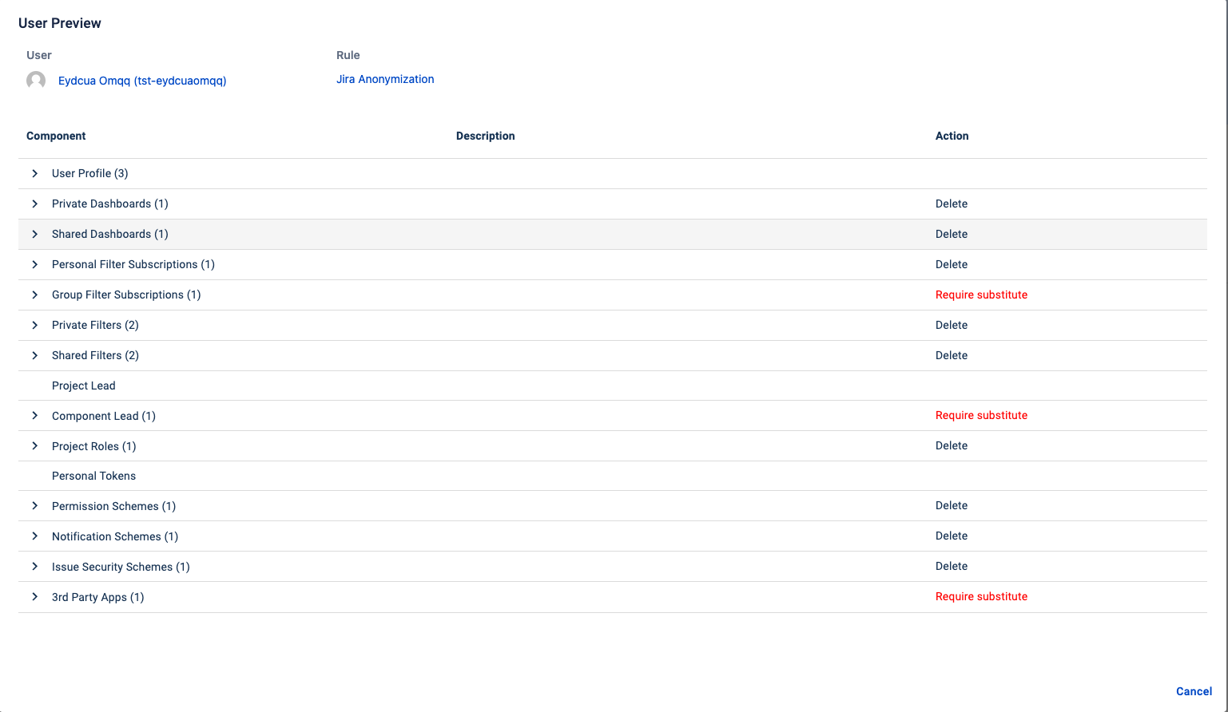The image size is (1228, 712).
Task: Expand the Project Roles (1) chevron
Action: click(35, 446)
